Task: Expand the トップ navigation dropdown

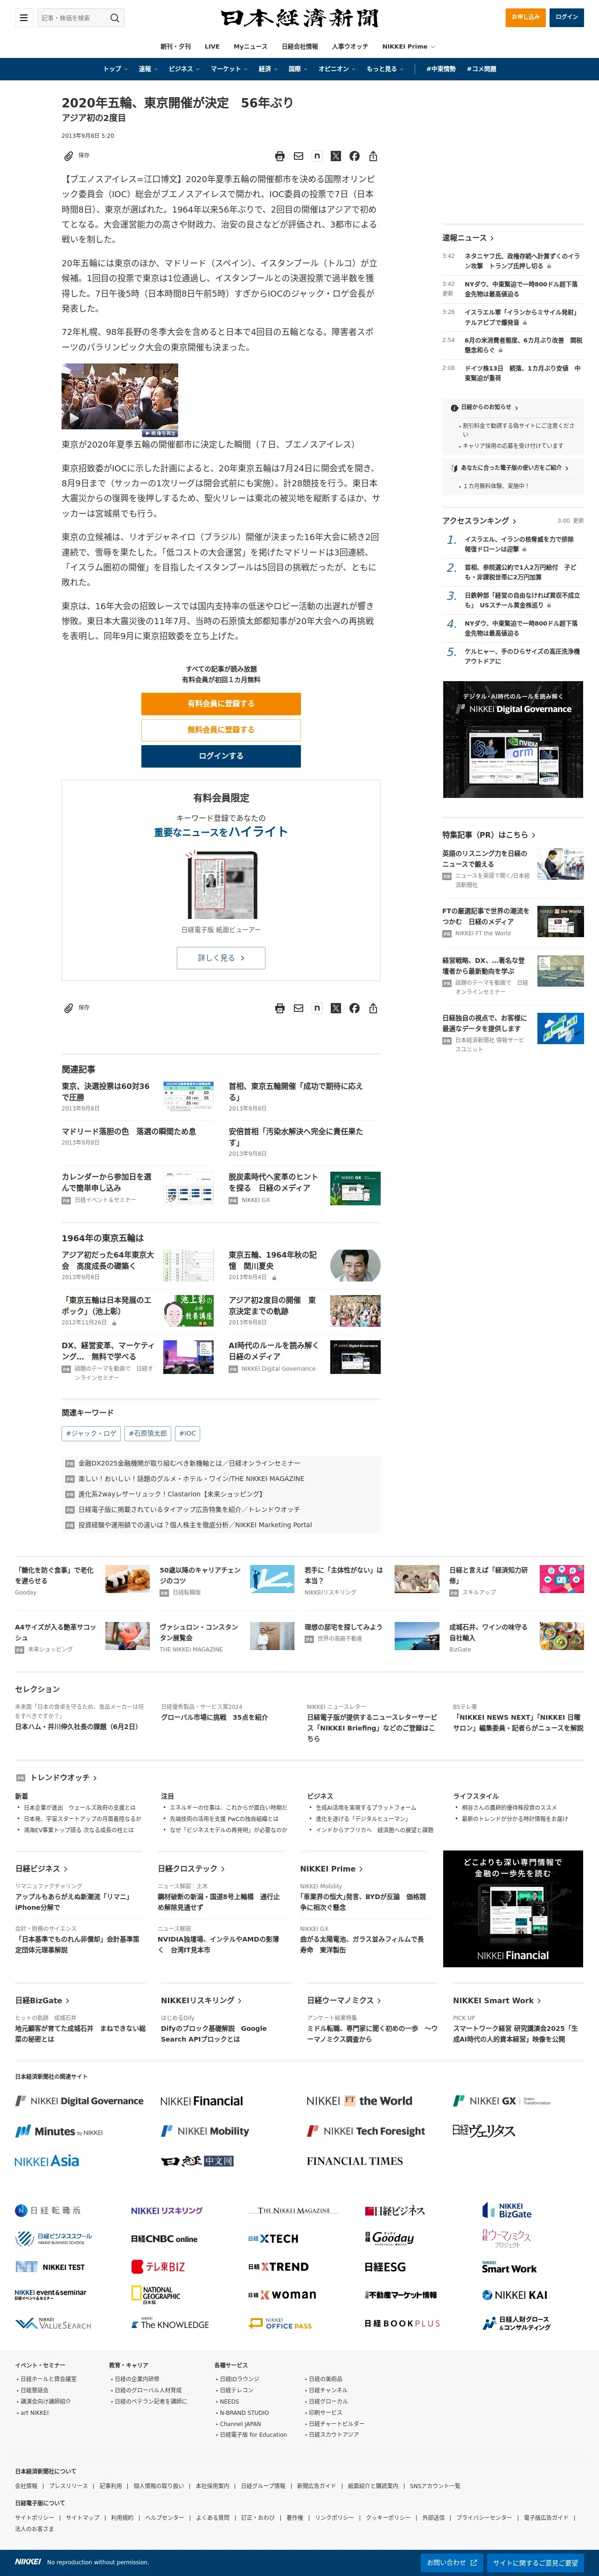Action: point(115,69)
